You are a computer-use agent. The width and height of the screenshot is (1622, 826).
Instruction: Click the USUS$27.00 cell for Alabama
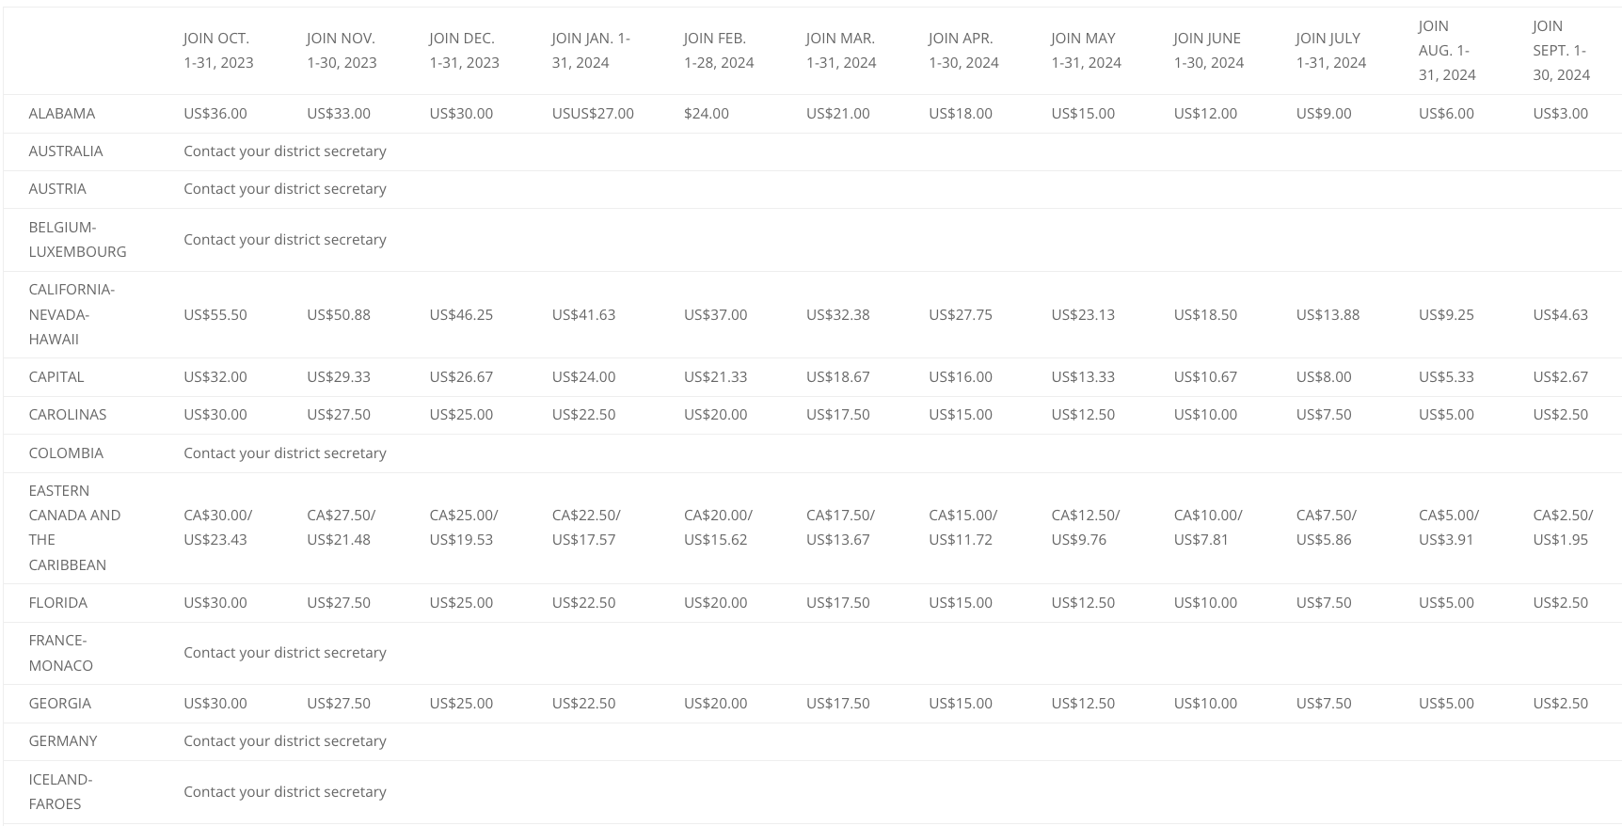point(593,114)
